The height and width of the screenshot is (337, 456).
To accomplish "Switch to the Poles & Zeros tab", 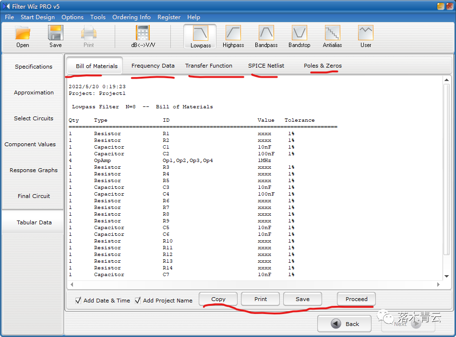I will [323, 66].
